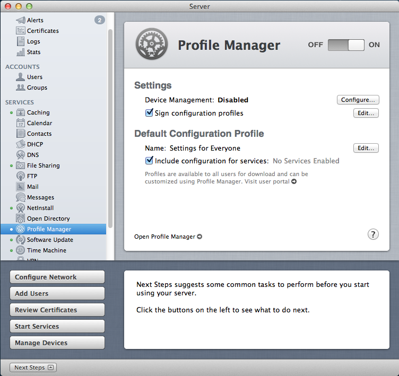Image resolution: width=399 pixels, height=376 pixels.
Task: Toggle the Profile Manager ON/OFF switch
Action: (346, 45)
